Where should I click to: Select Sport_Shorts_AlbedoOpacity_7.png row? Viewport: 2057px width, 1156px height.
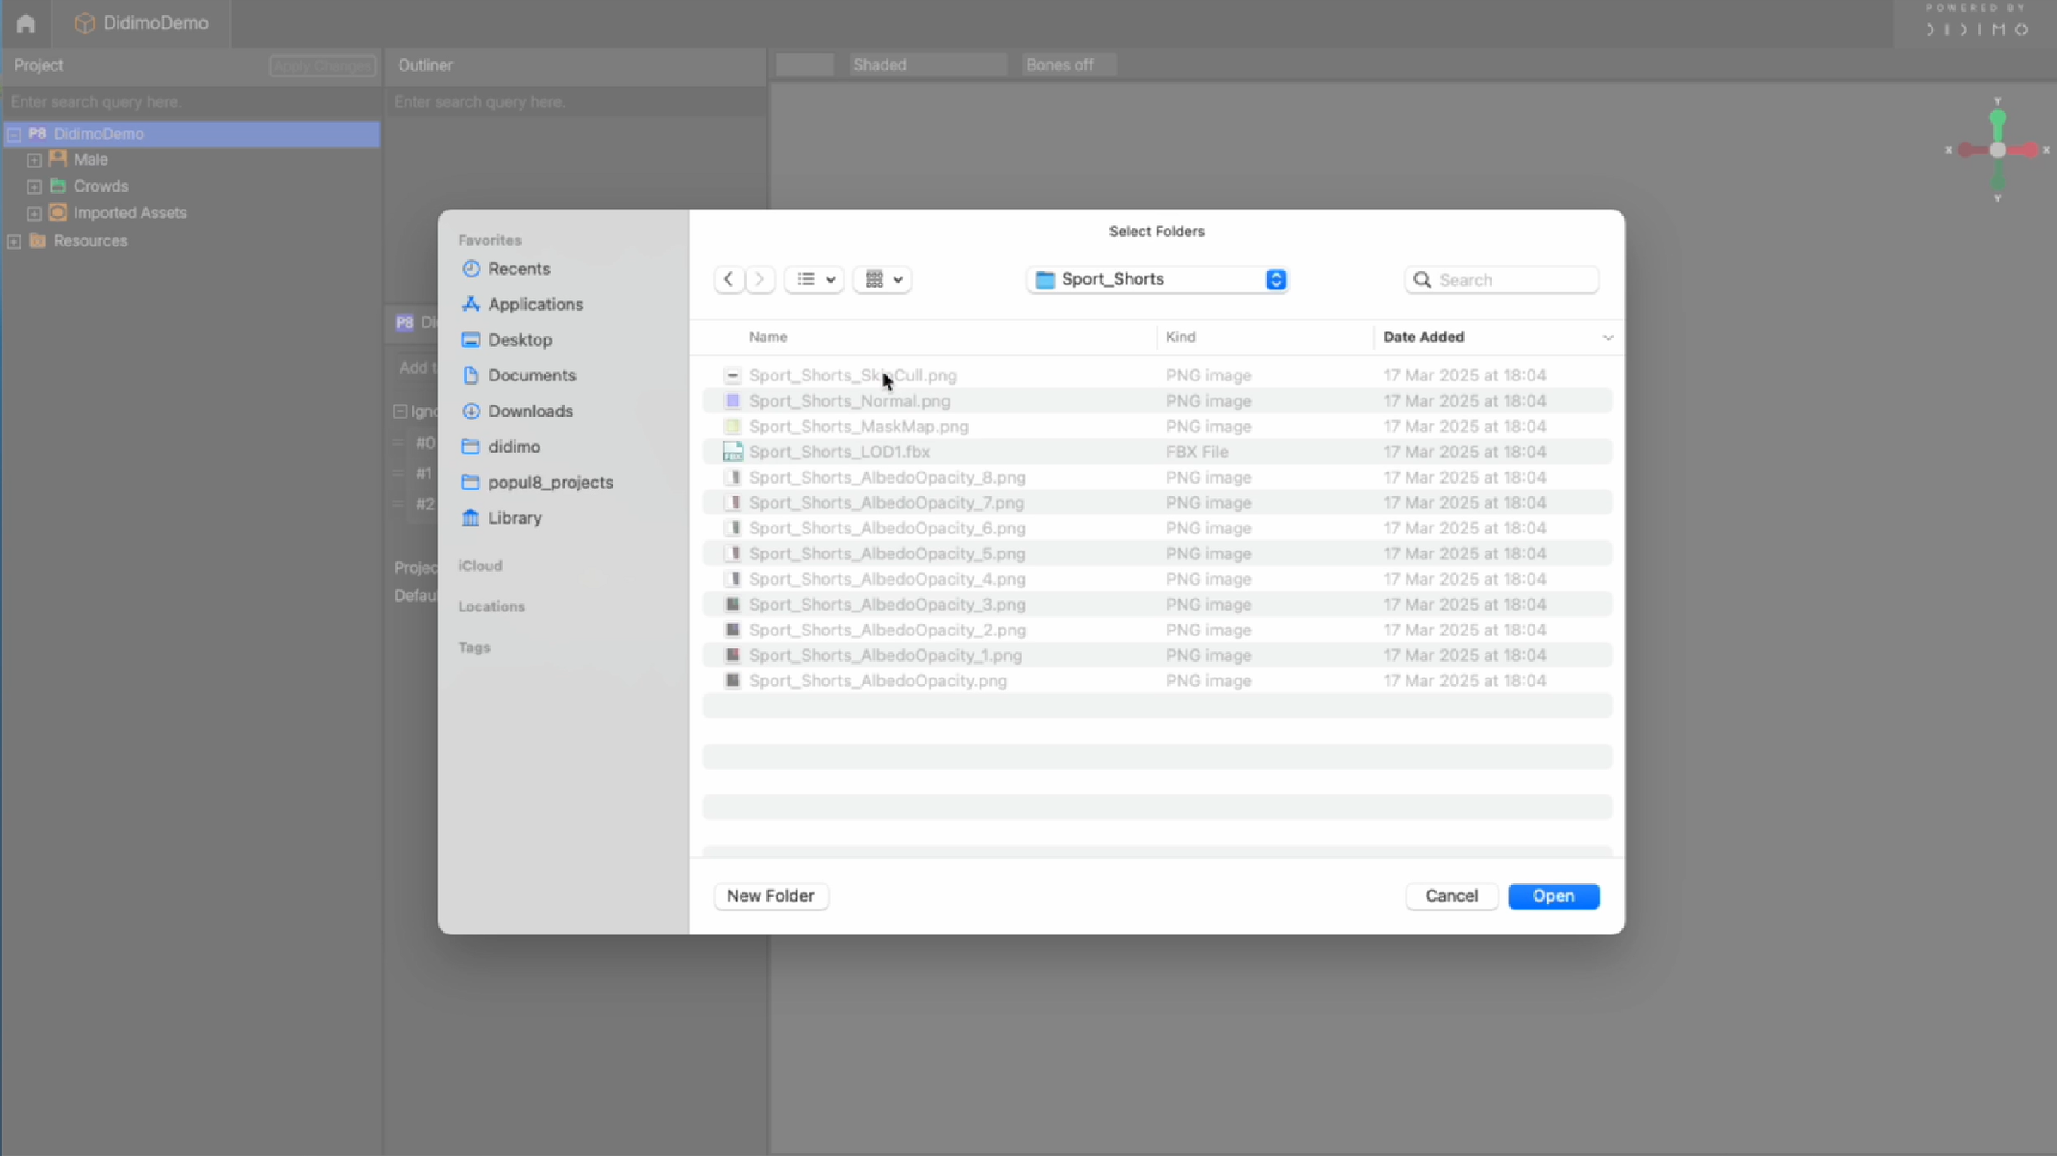click(1157, 502)
